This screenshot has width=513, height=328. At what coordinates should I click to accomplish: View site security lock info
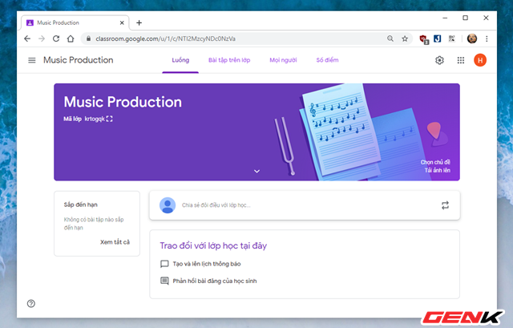click(88, 38)
